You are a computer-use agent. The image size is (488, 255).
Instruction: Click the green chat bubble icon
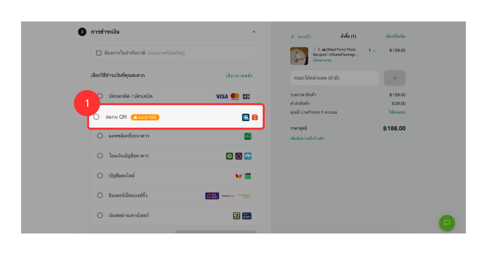pos(447,223)
